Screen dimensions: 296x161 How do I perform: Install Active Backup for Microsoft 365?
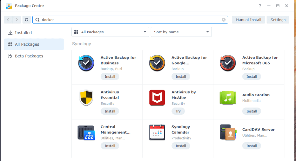(251, 77)
